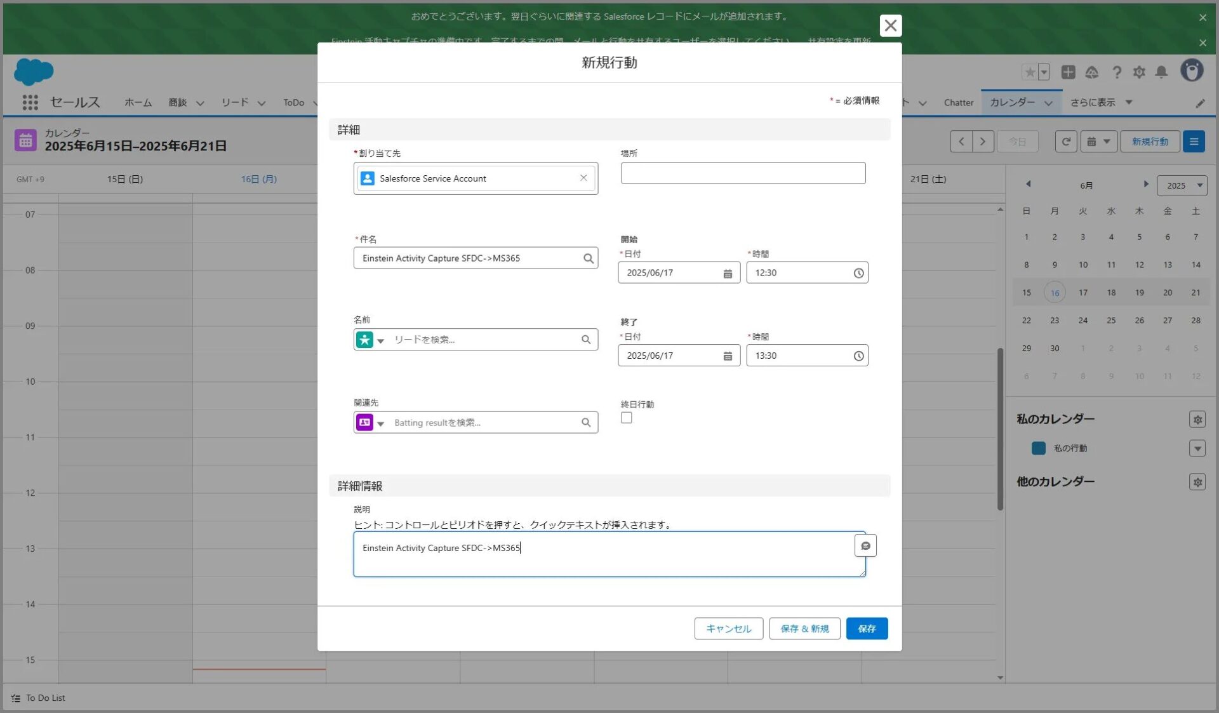The image size is (1219, 713).
Task: View notifications bell
Action: click(1161, 72)
